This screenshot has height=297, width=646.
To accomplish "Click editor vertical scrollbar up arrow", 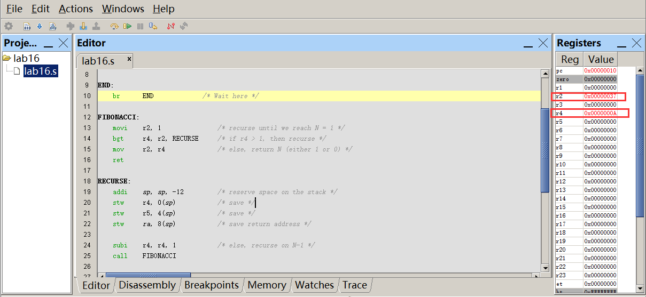I will pos(545,74).
